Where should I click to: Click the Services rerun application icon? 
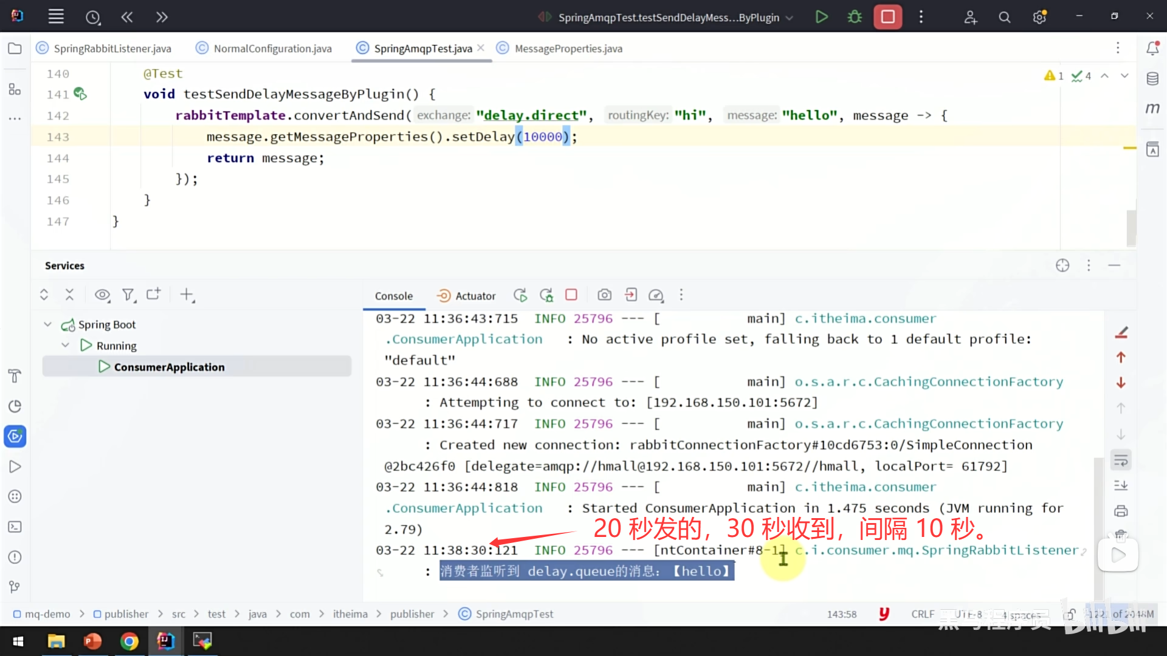520,295
